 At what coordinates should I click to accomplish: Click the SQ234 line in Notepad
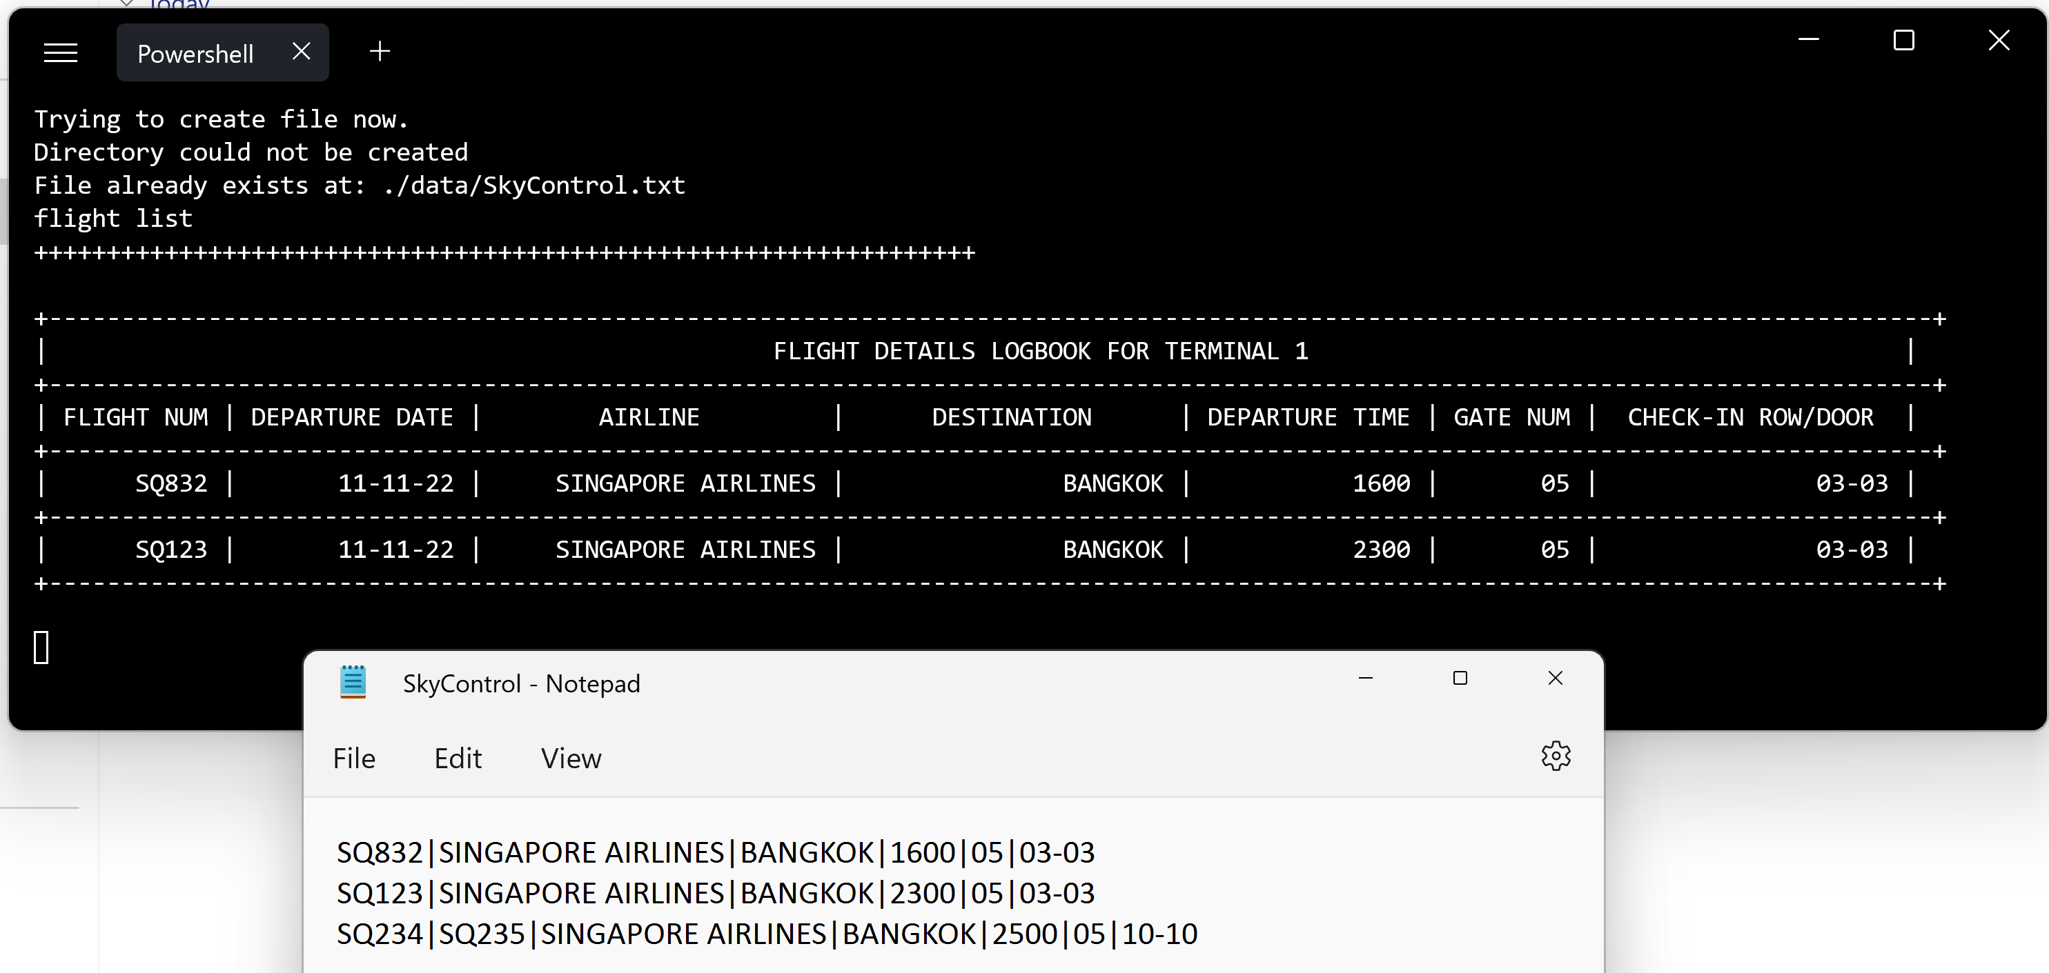(x=766, y=934)
